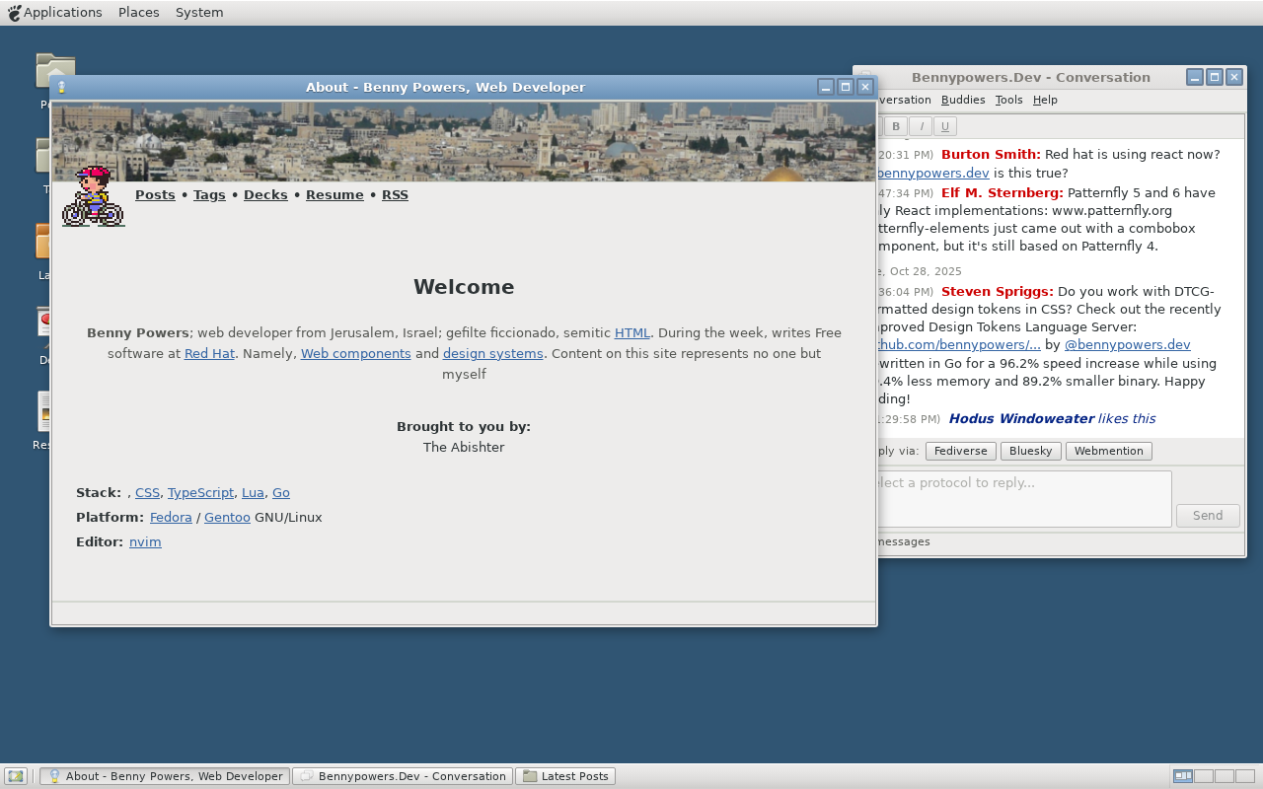1263x789 pixels.
Task: Click the Fediverse reply button
Action: click(960, 451)
